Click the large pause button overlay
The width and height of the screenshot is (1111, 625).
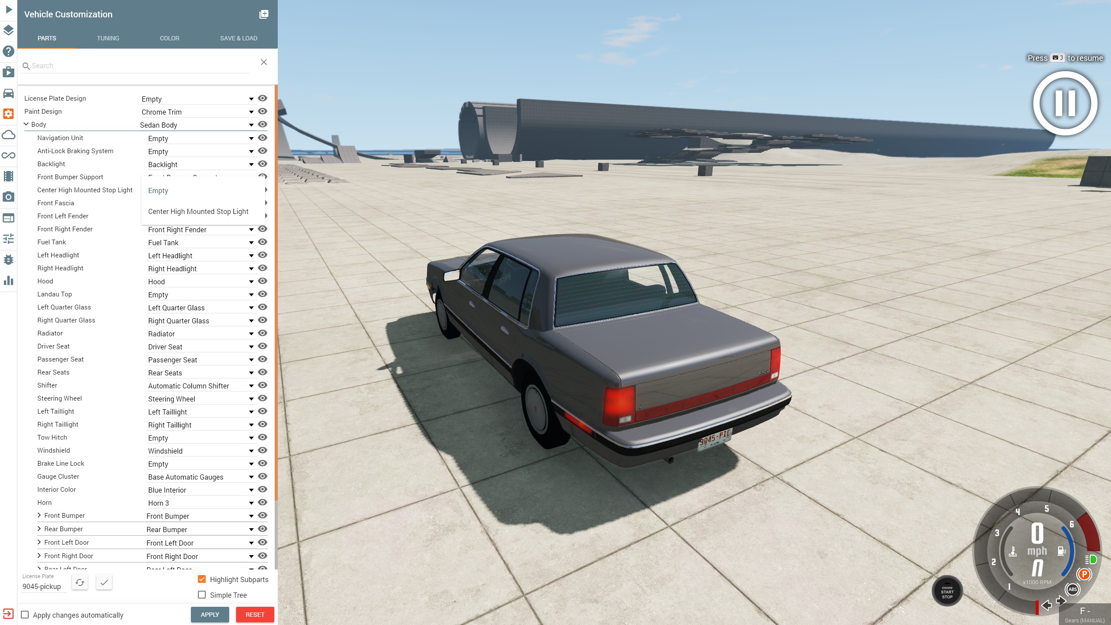1065,104
